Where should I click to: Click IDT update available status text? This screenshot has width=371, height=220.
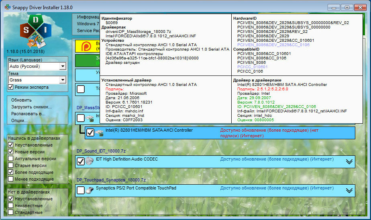point(277,159)
